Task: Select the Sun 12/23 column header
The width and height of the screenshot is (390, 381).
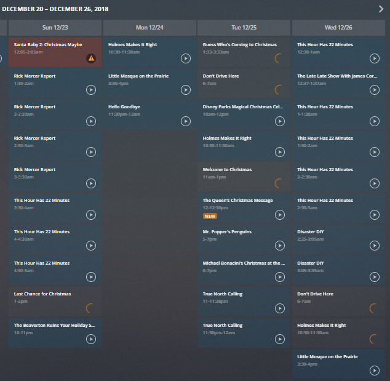Action: [55, 28]
